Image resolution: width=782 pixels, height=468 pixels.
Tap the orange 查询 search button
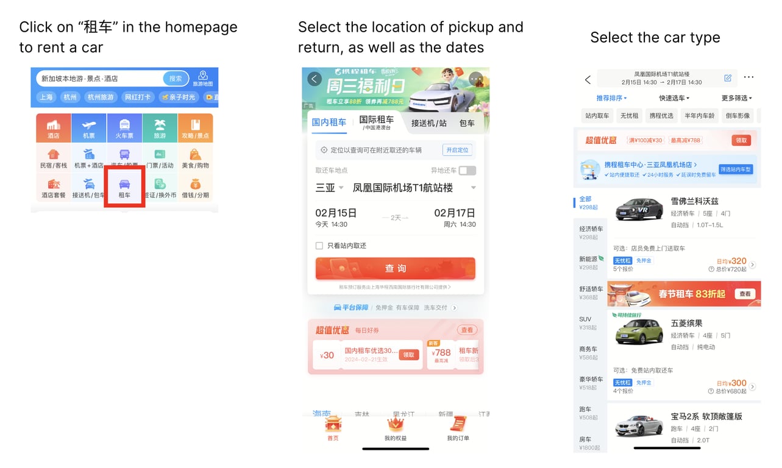(396, 268)
